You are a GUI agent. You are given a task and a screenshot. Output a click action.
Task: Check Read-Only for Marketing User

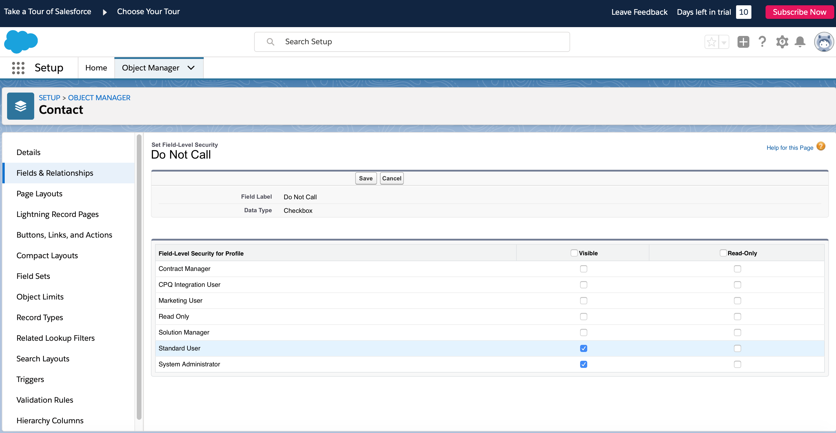click(737, 301)
